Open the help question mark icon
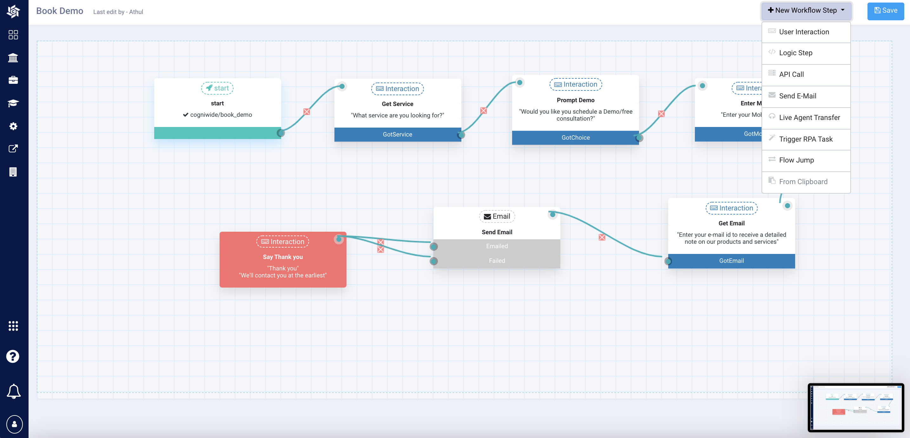 click(x=13, y=356)
